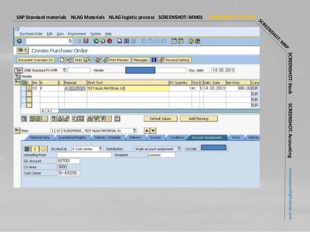Screen dimensions: 310x232
Task: Click the Delete item trash icon
Action: coord(53,119)
